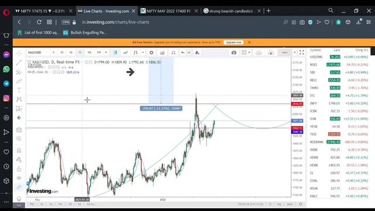The image size is (375, 211).
Task: Click the Upgrade now button
Action: point(233,42)
